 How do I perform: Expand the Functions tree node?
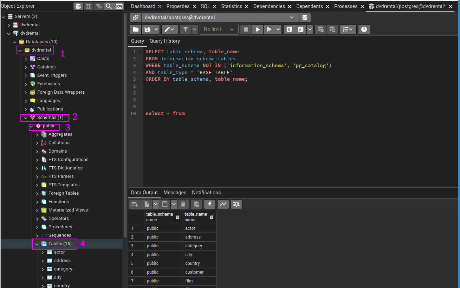click(x=37, y=202)
